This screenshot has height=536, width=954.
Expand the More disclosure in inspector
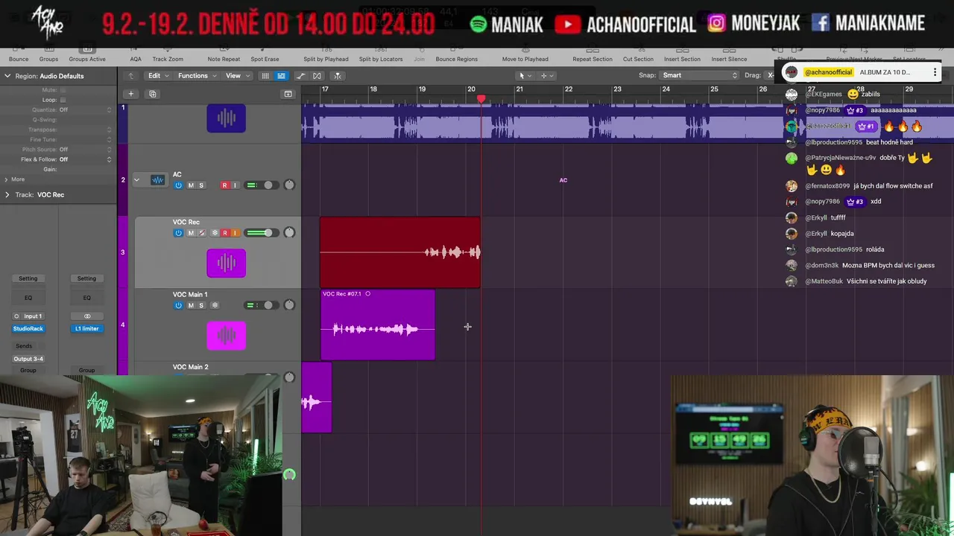click(x=7, y=179)
